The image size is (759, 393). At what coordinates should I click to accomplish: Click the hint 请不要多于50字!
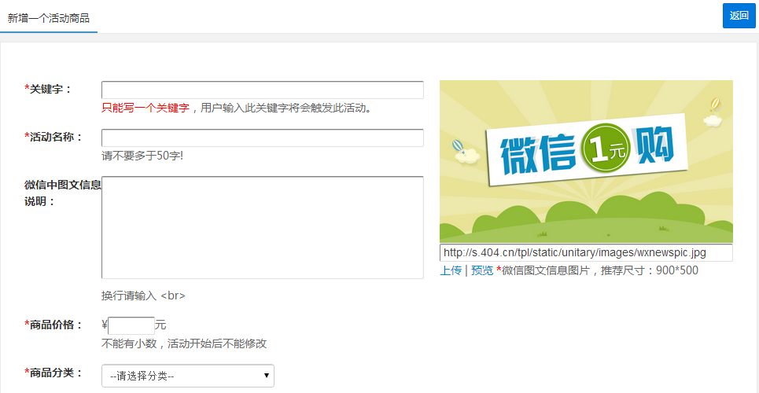[142, 156]
